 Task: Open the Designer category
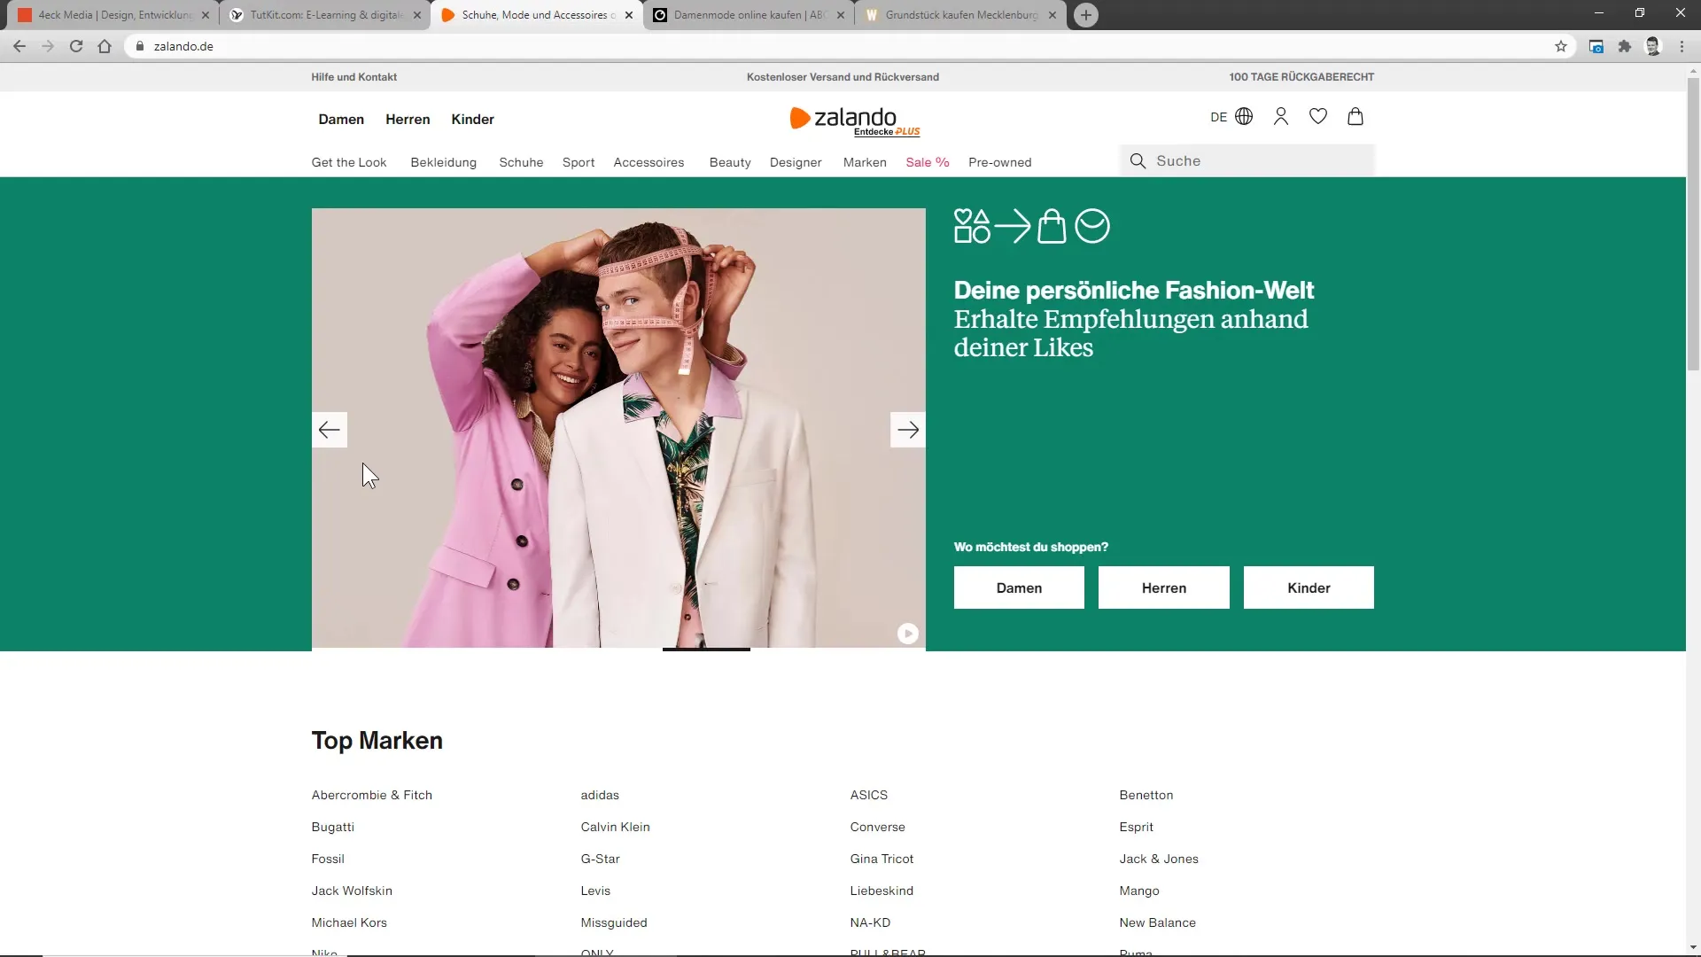796,162
